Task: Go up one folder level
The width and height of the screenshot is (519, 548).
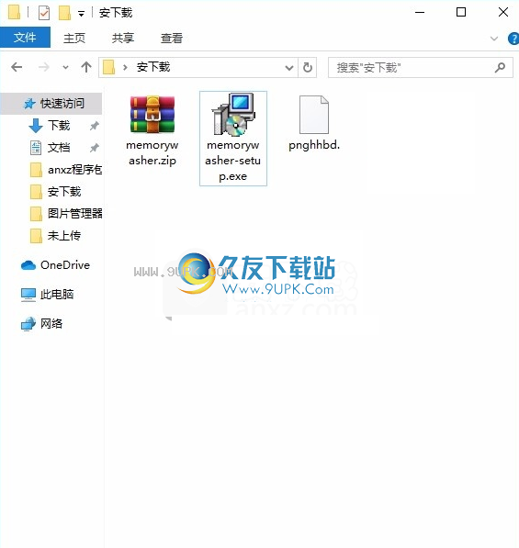Action: tap(86, 67)
